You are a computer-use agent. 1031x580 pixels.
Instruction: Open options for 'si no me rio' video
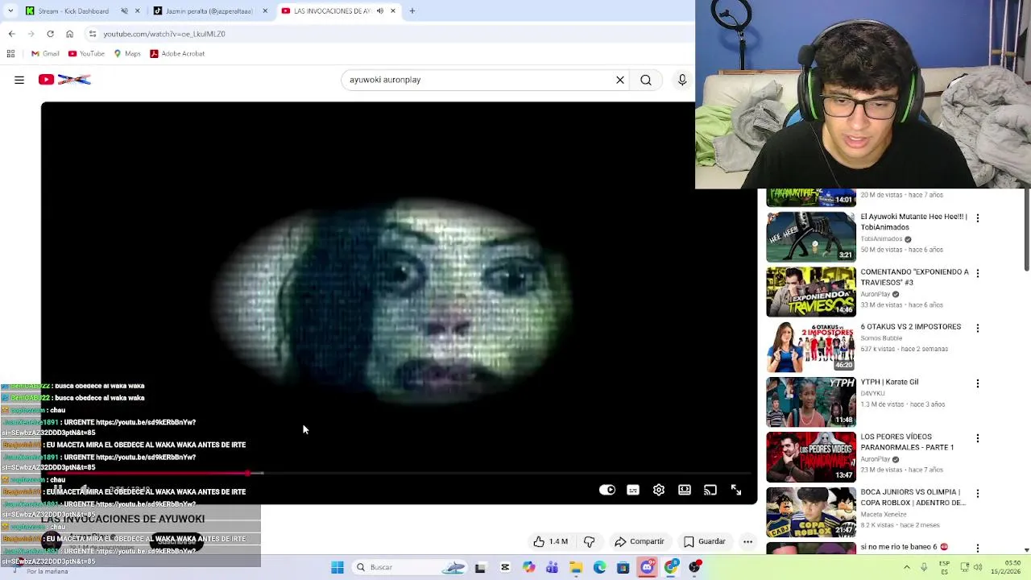coord(978,548)
